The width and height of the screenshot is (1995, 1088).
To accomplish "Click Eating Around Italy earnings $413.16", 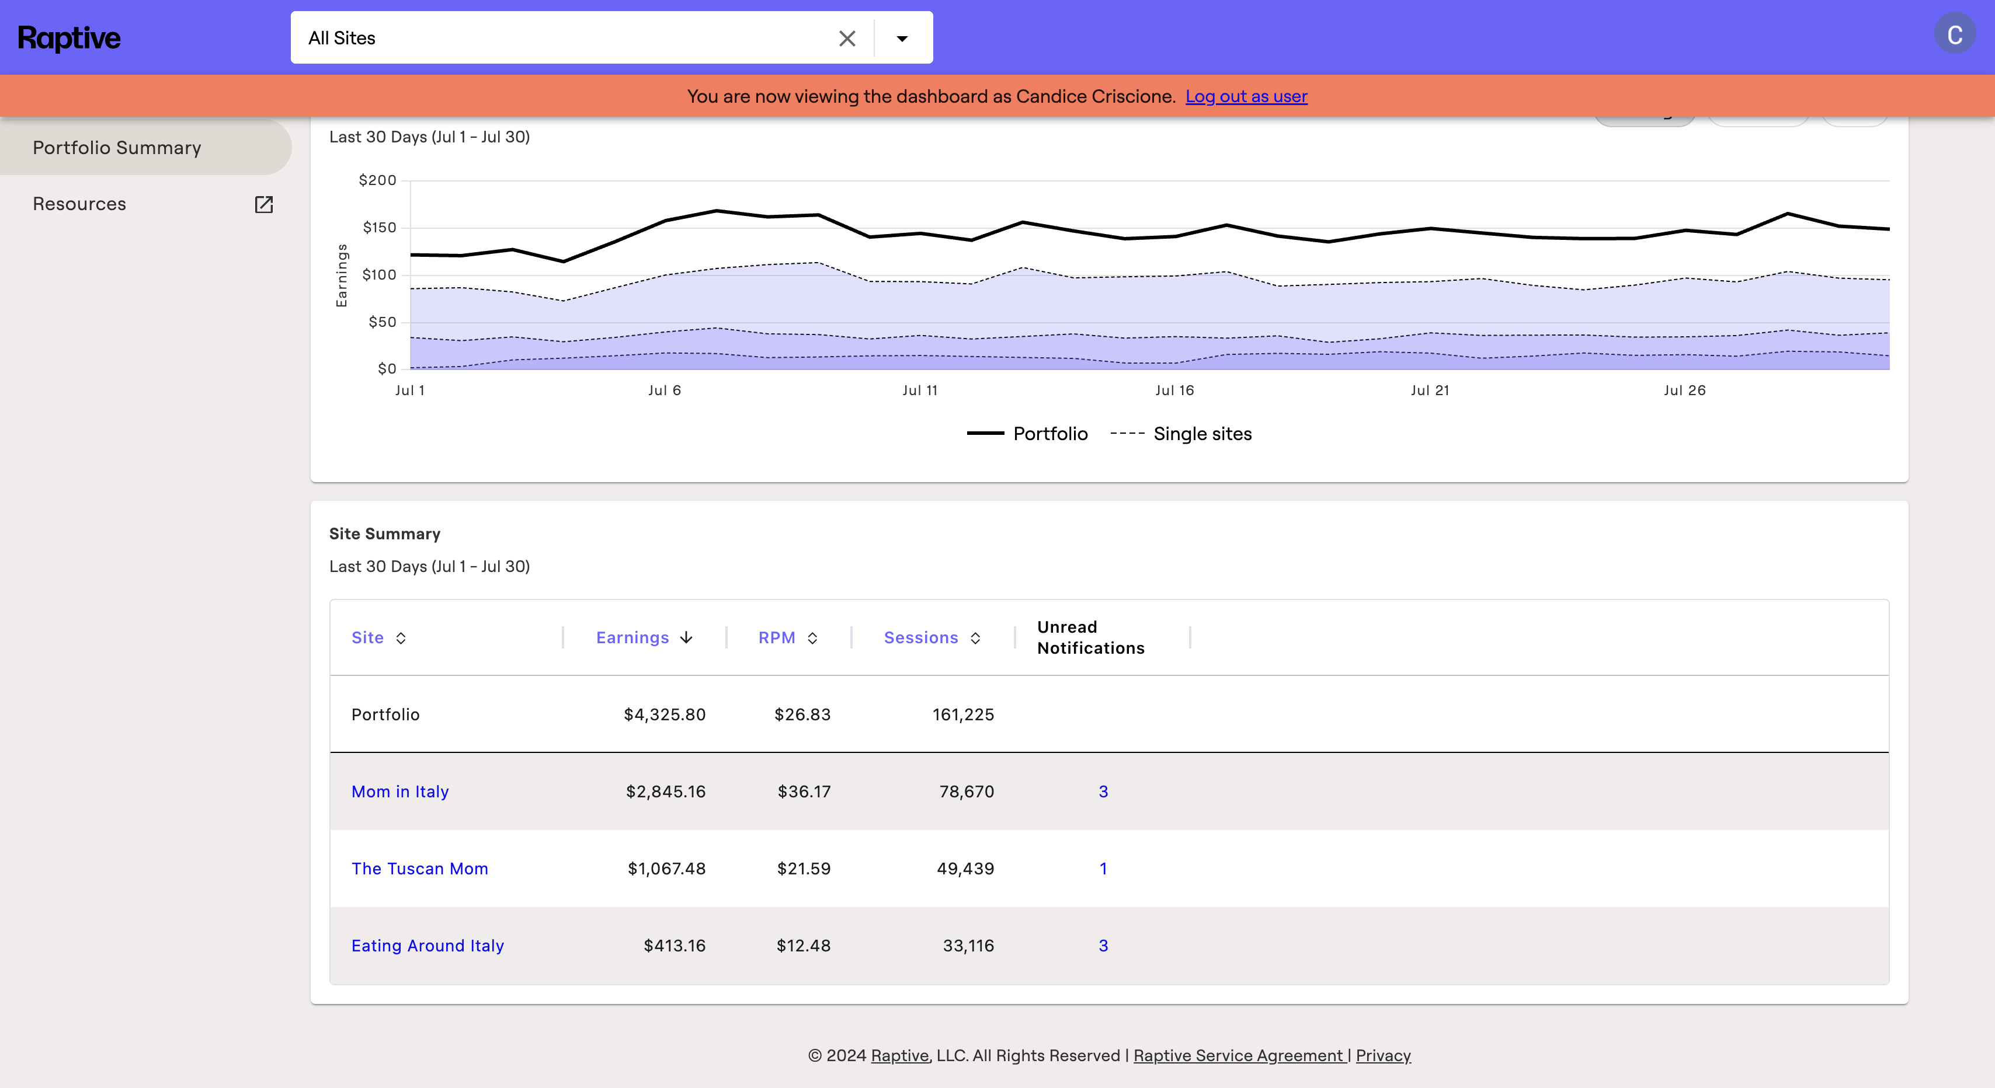I will tap(675, 946).
